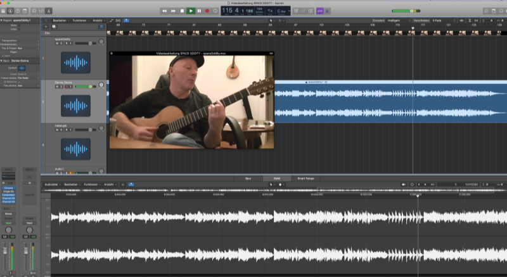Open Bearbeiten menu in tracks area
Screen dimensions: 507x277
(x=60, y=21)
